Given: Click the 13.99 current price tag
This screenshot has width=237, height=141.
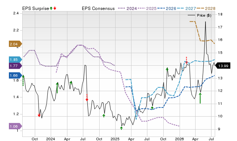Looking at the screenshot, I should coord(223,66).
